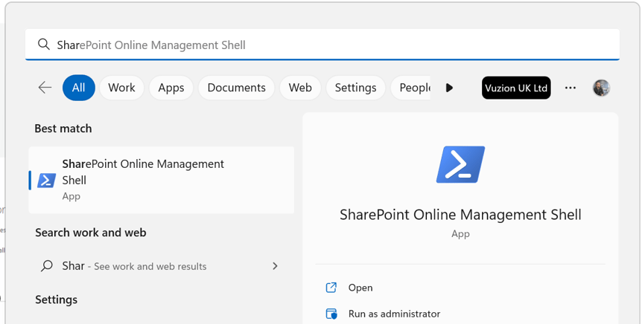Click the search magnifier icon in search box

pos(44,45)
